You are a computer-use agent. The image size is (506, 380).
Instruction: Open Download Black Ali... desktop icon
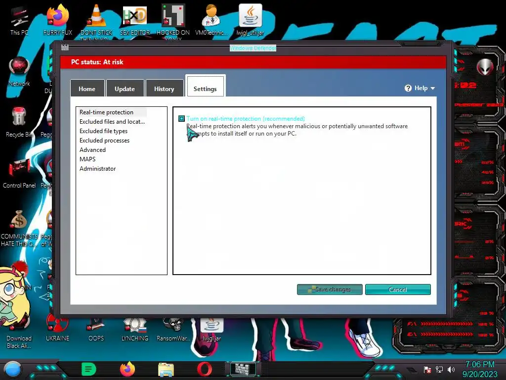coord(19,333)
